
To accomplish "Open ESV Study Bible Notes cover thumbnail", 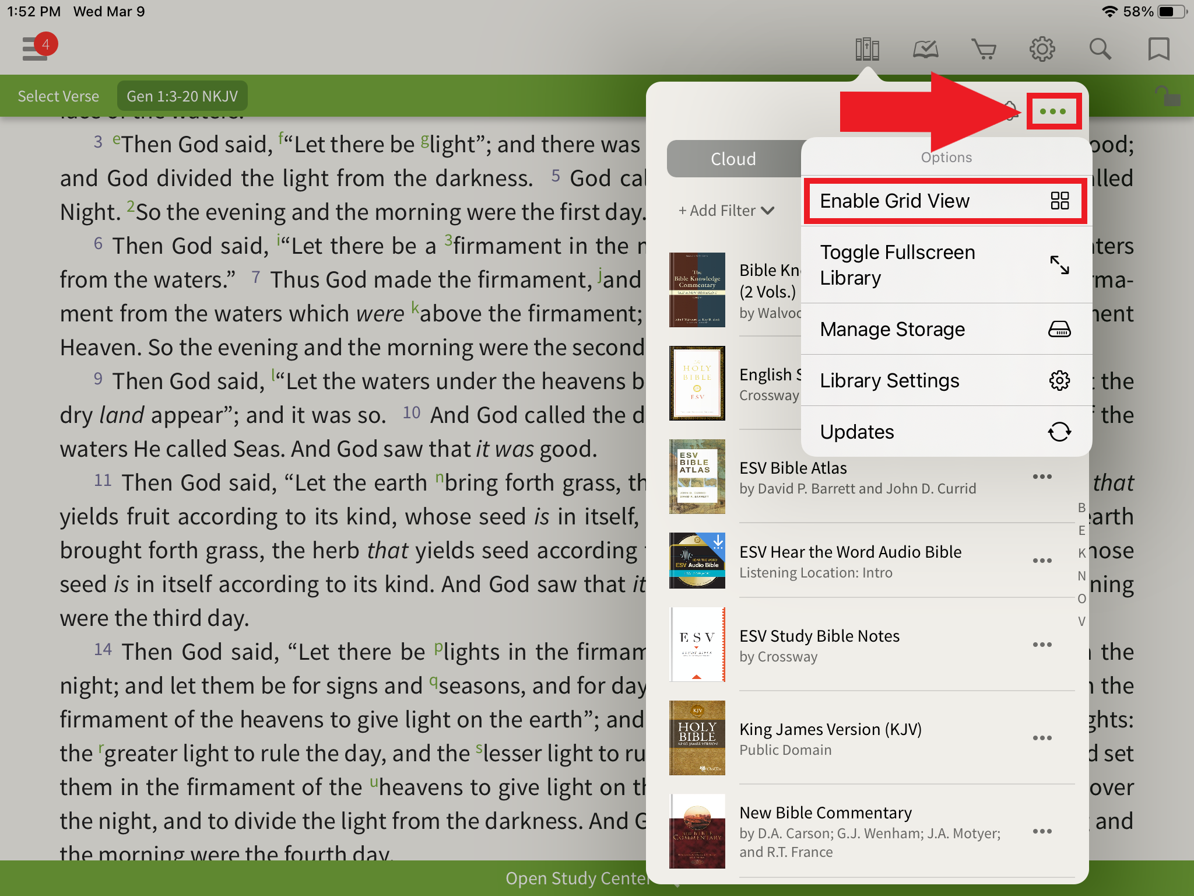I will click(x=697, y=645).
